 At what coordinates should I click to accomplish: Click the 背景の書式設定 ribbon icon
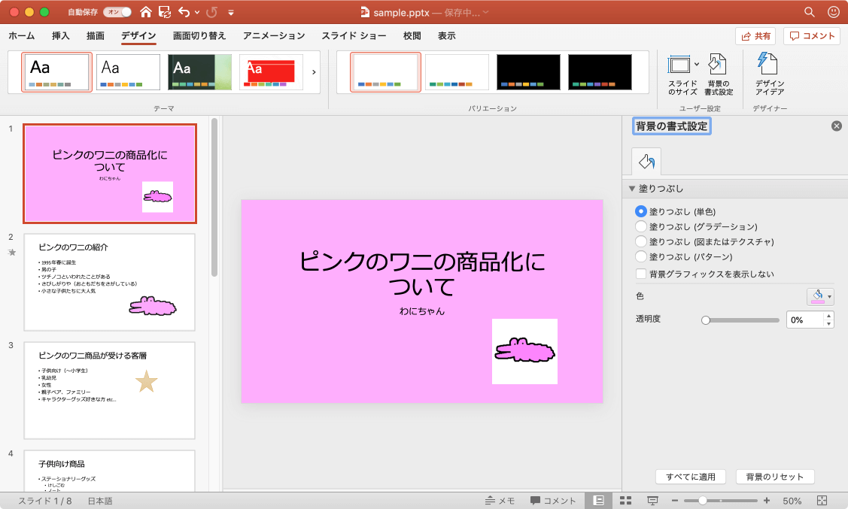click(x=718, y=65)
